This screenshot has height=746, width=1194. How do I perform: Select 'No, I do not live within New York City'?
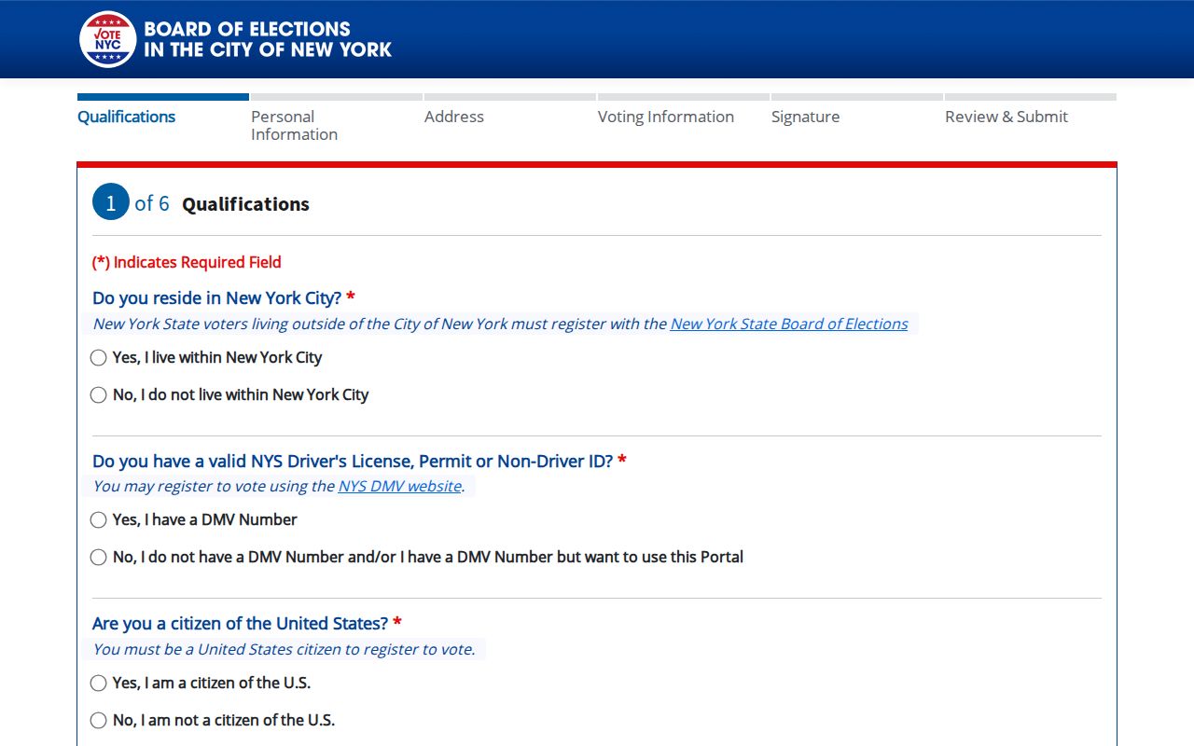(98, 395)
